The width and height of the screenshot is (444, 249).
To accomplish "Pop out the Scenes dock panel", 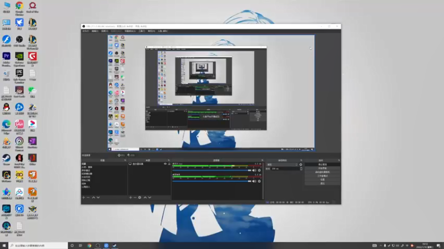I will tap(125, 160).
